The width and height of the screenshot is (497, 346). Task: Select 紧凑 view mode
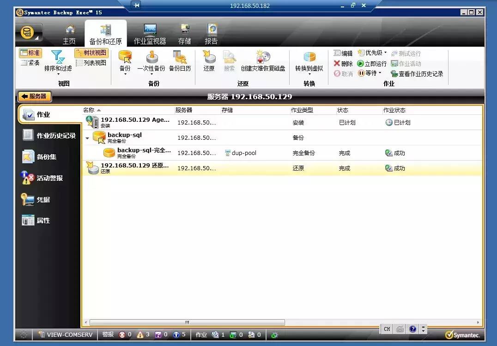tap(30, 63)
